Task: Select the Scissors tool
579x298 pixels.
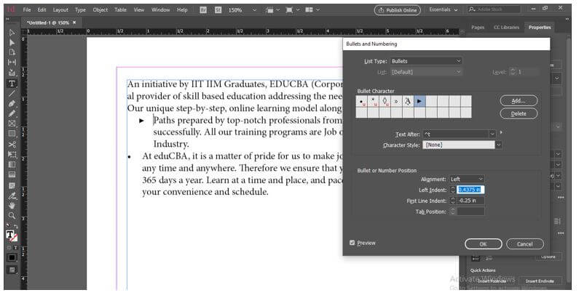Action: pyautogui.click(x=12, y=145)
